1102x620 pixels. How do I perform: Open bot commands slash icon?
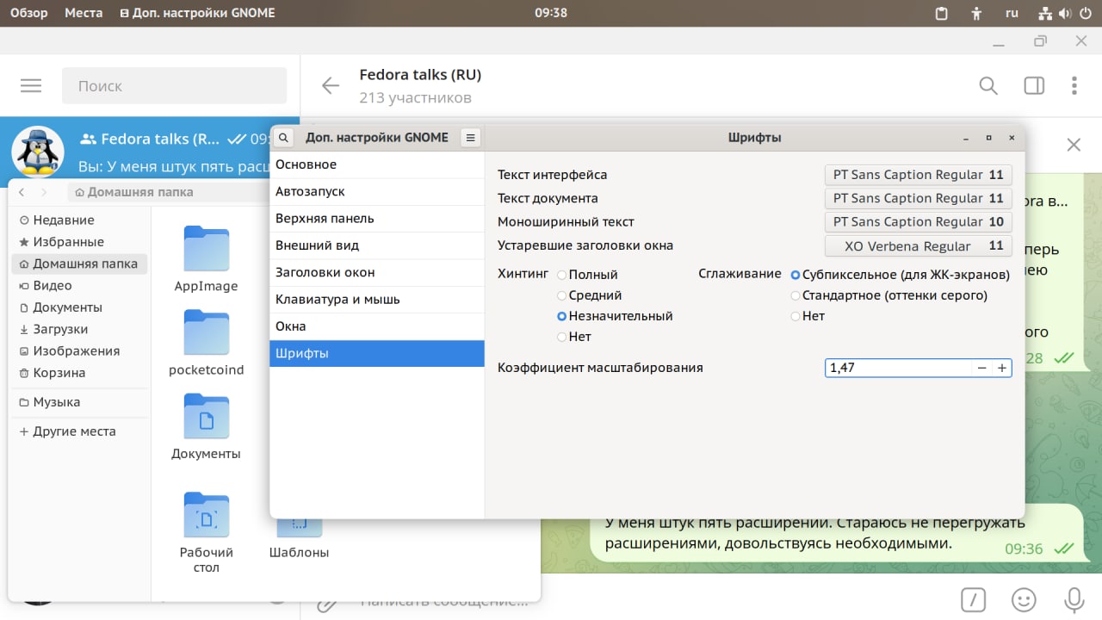pyautogui.click(x=973, y=598)
